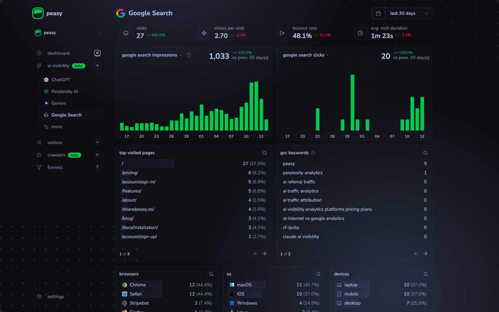Click the calendar icon next to date range

point(378,13)
